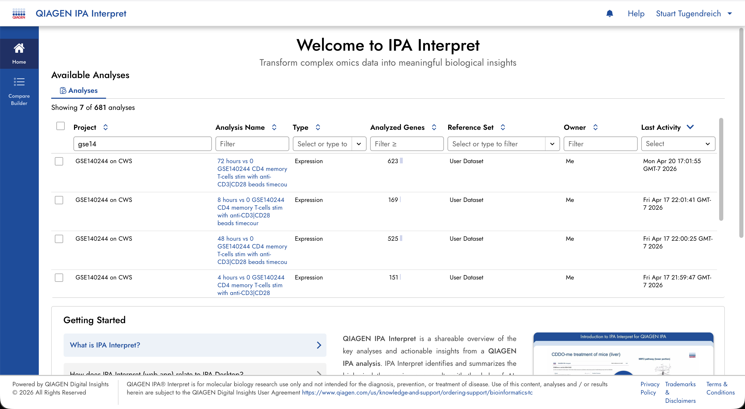Sort by Project column arrows
Screen dimensions: 745x409
pyautogui.click(x=106, y=127)
